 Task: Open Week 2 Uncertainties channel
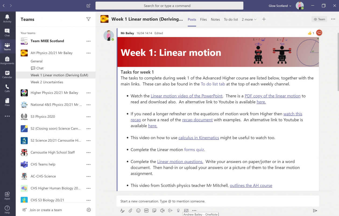[47, 82]
